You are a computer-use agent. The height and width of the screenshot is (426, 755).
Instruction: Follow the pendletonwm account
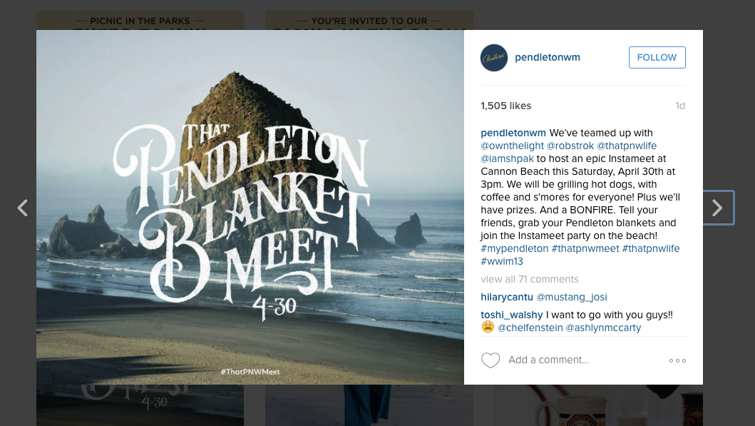[x=657, y=58]
